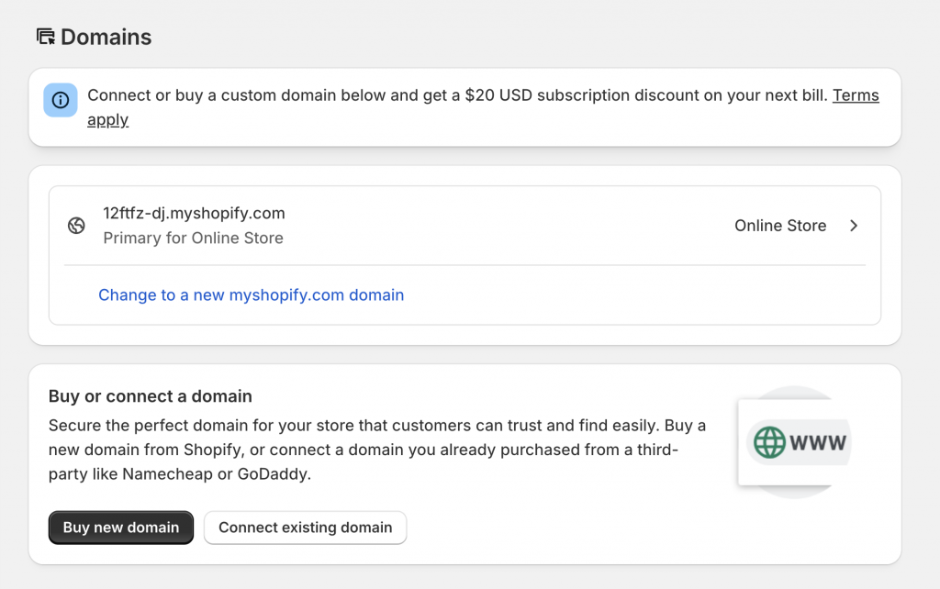Screen dimensions: 940x589
Task: Click the $20 USD discount banner text
Action: (457, 95)
